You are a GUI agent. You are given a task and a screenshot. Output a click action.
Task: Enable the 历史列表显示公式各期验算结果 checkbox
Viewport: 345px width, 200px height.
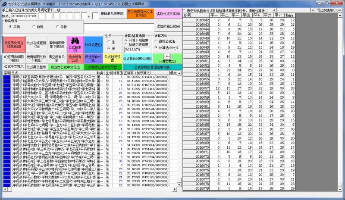[x=186, y=10]
